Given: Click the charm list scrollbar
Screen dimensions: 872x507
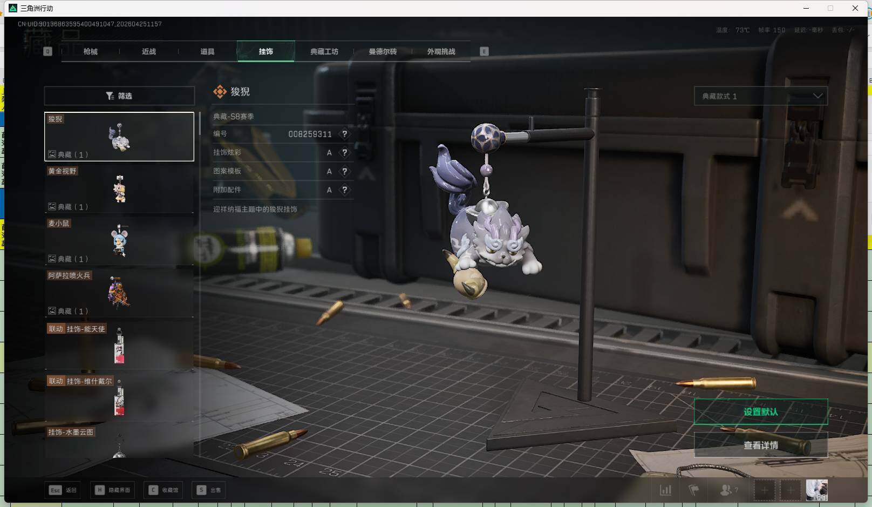Looking at the screenshot, I should (200, 124).
